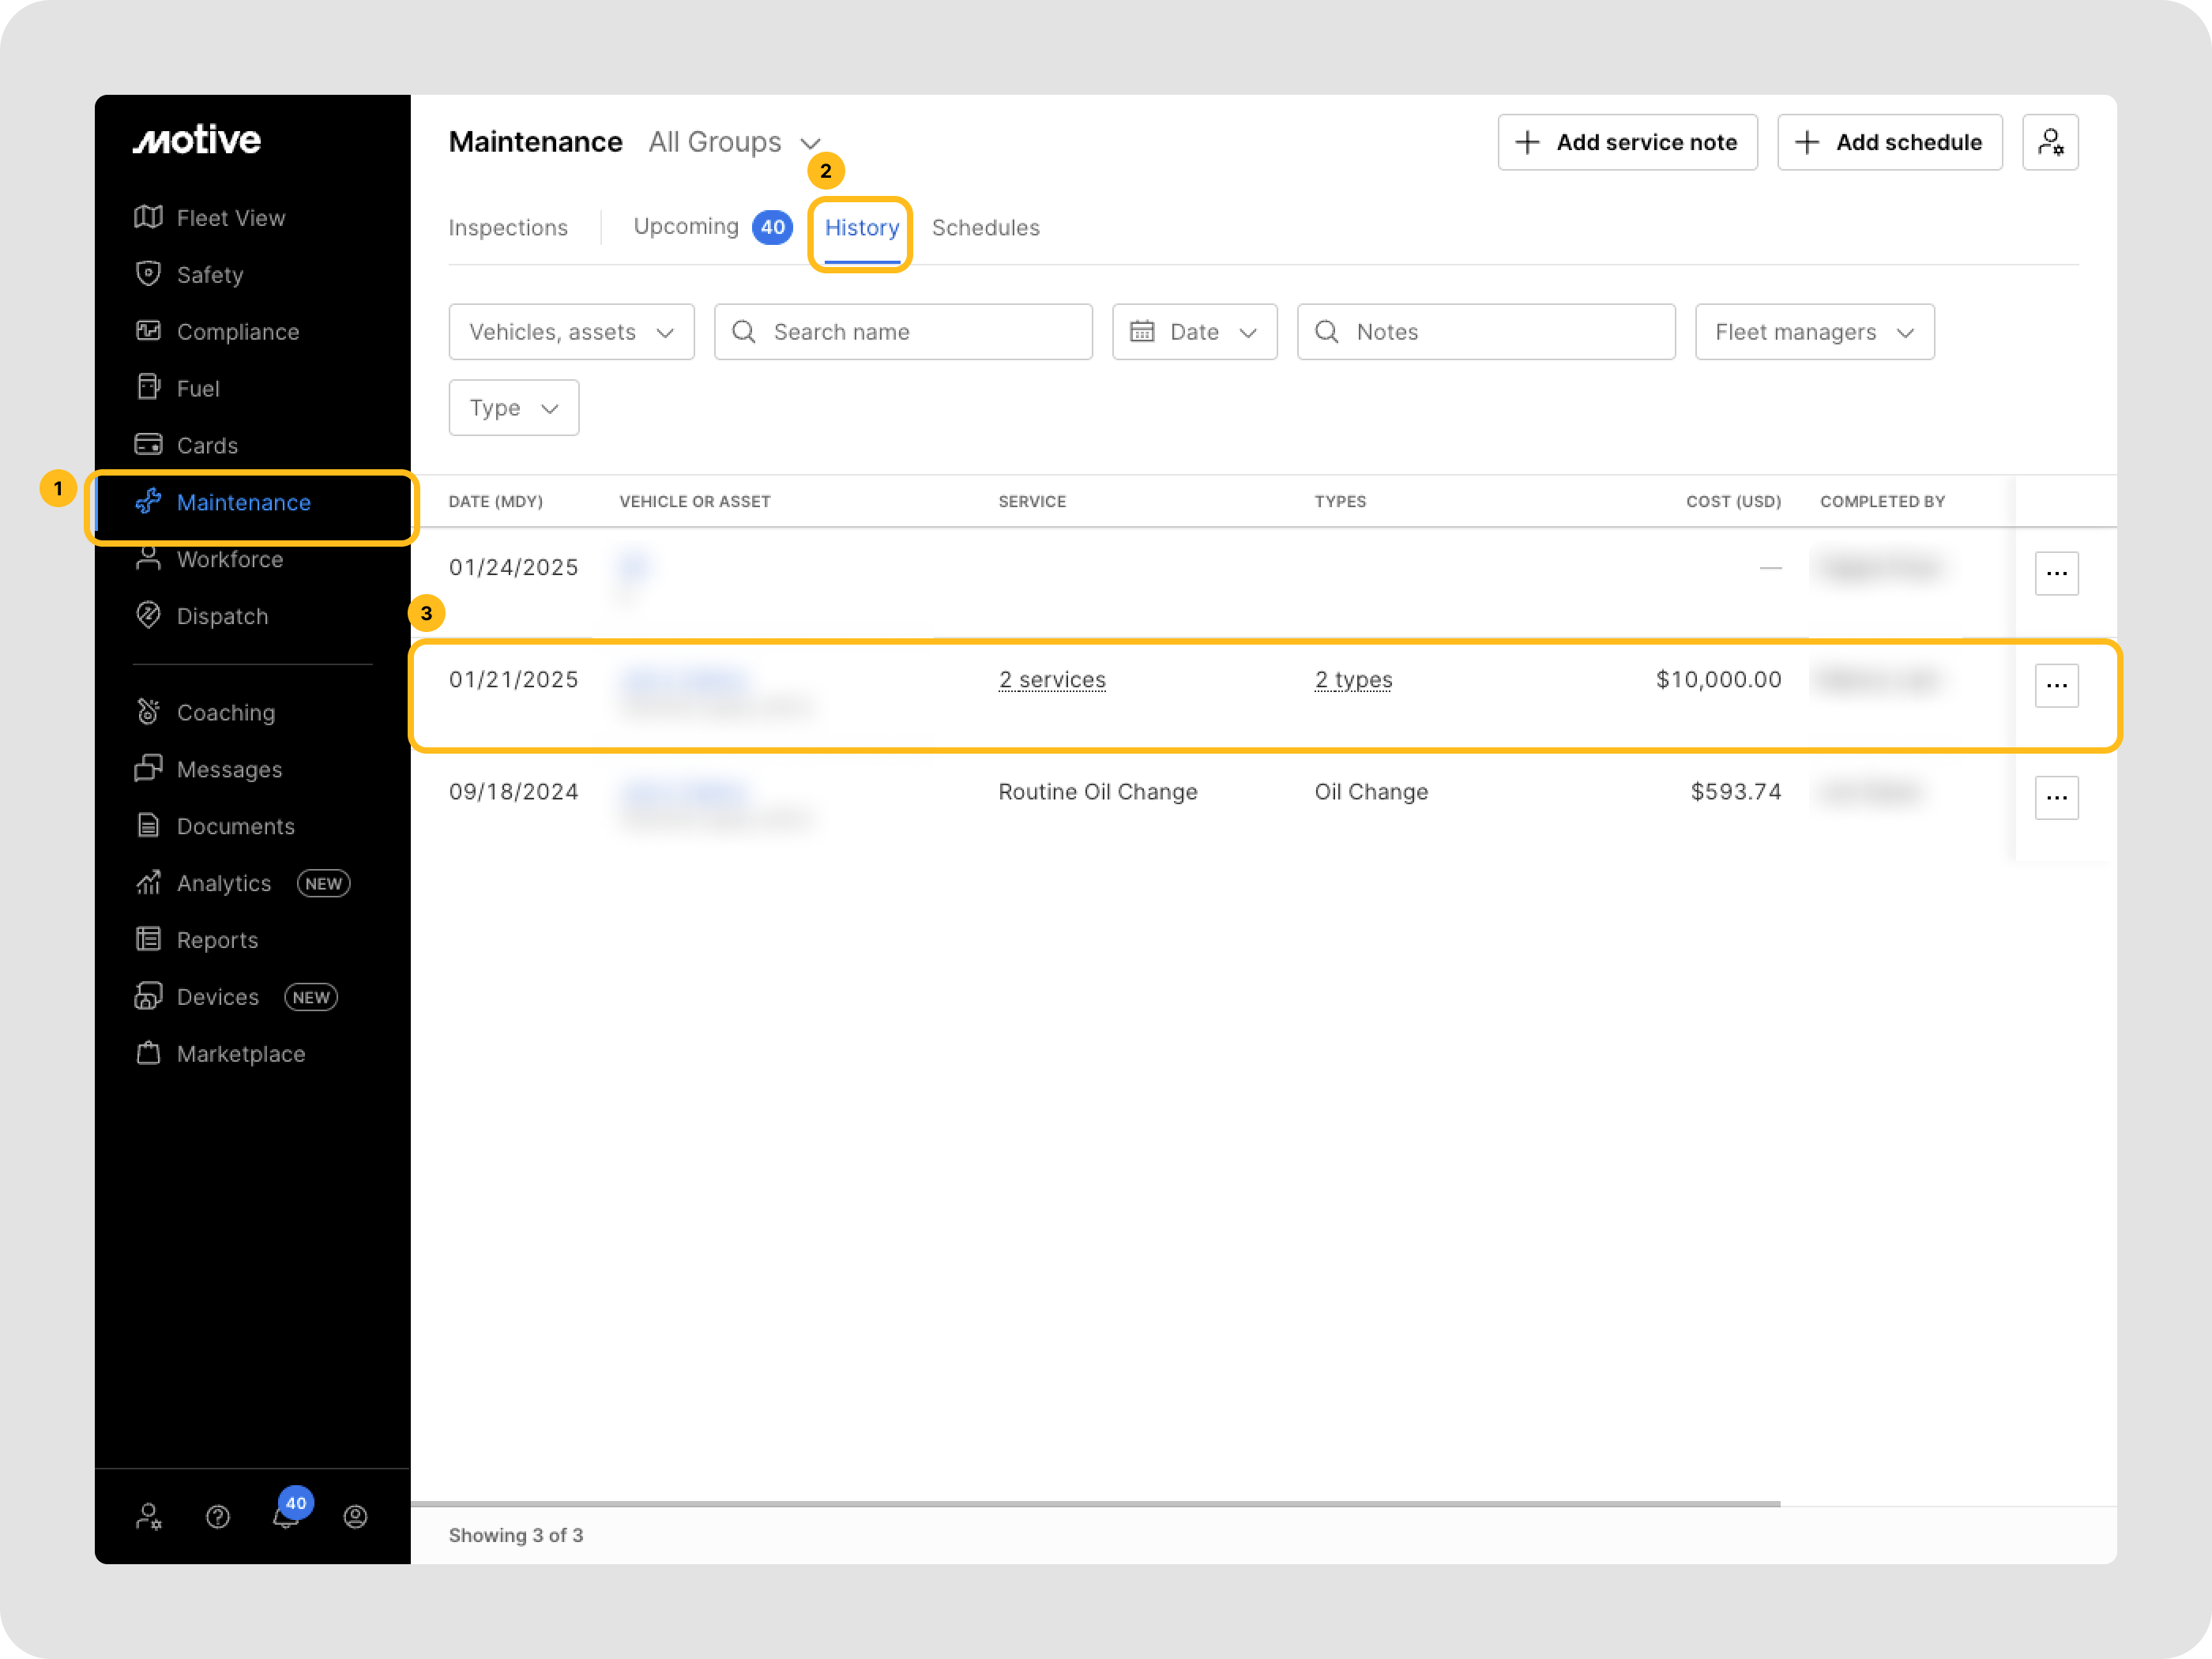Click the Motive logo
Viewport: 2212px width, 1659px height.
[x=197, y=140]
